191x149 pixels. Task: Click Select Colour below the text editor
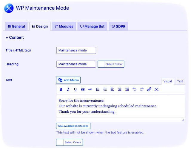click(73, 142)
